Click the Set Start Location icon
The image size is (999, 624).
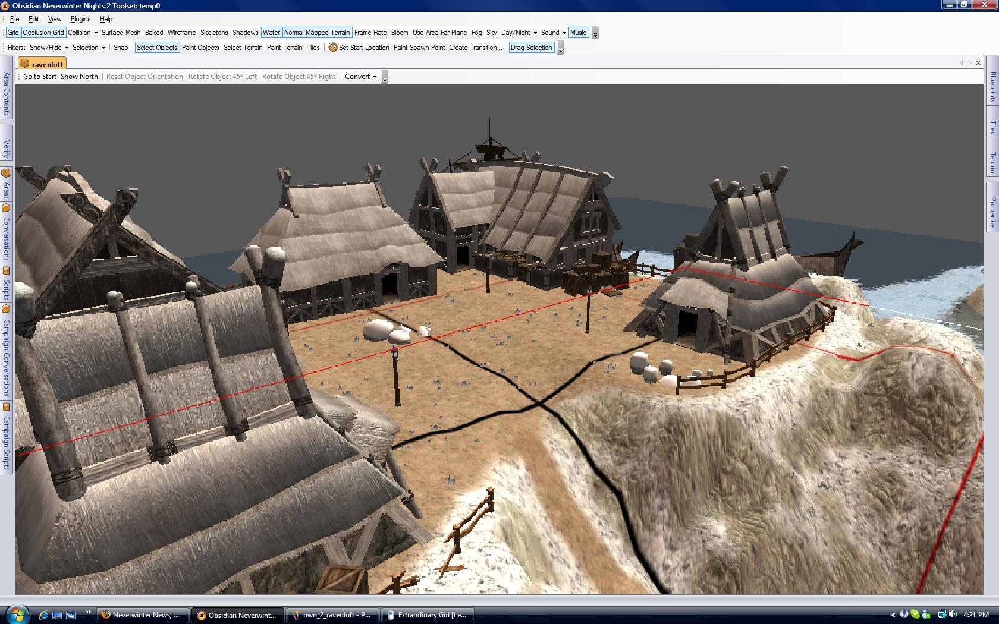[x=333, y=48]
